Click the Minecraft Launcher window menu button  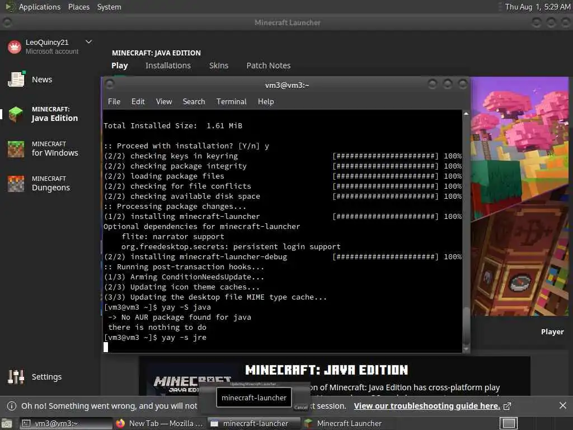point(7,22)
